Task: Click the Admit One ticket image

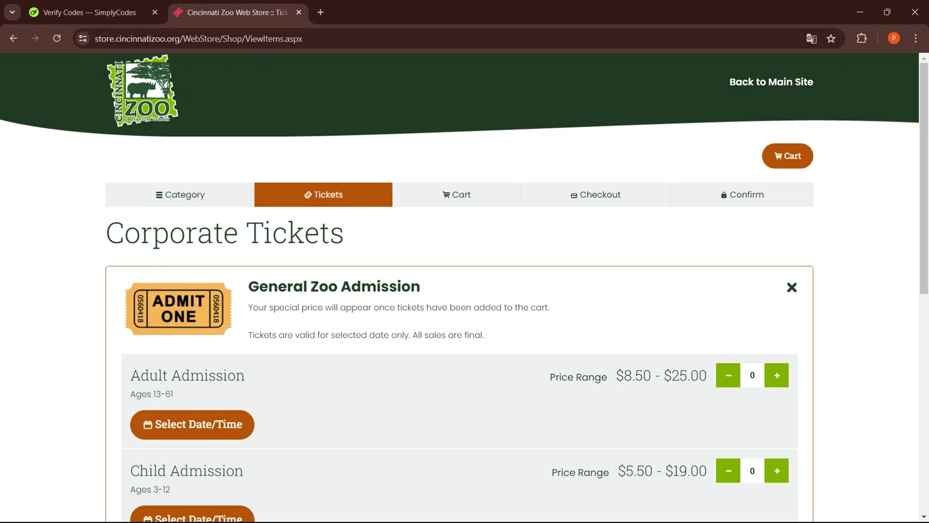Action: [x=178, y=309]
